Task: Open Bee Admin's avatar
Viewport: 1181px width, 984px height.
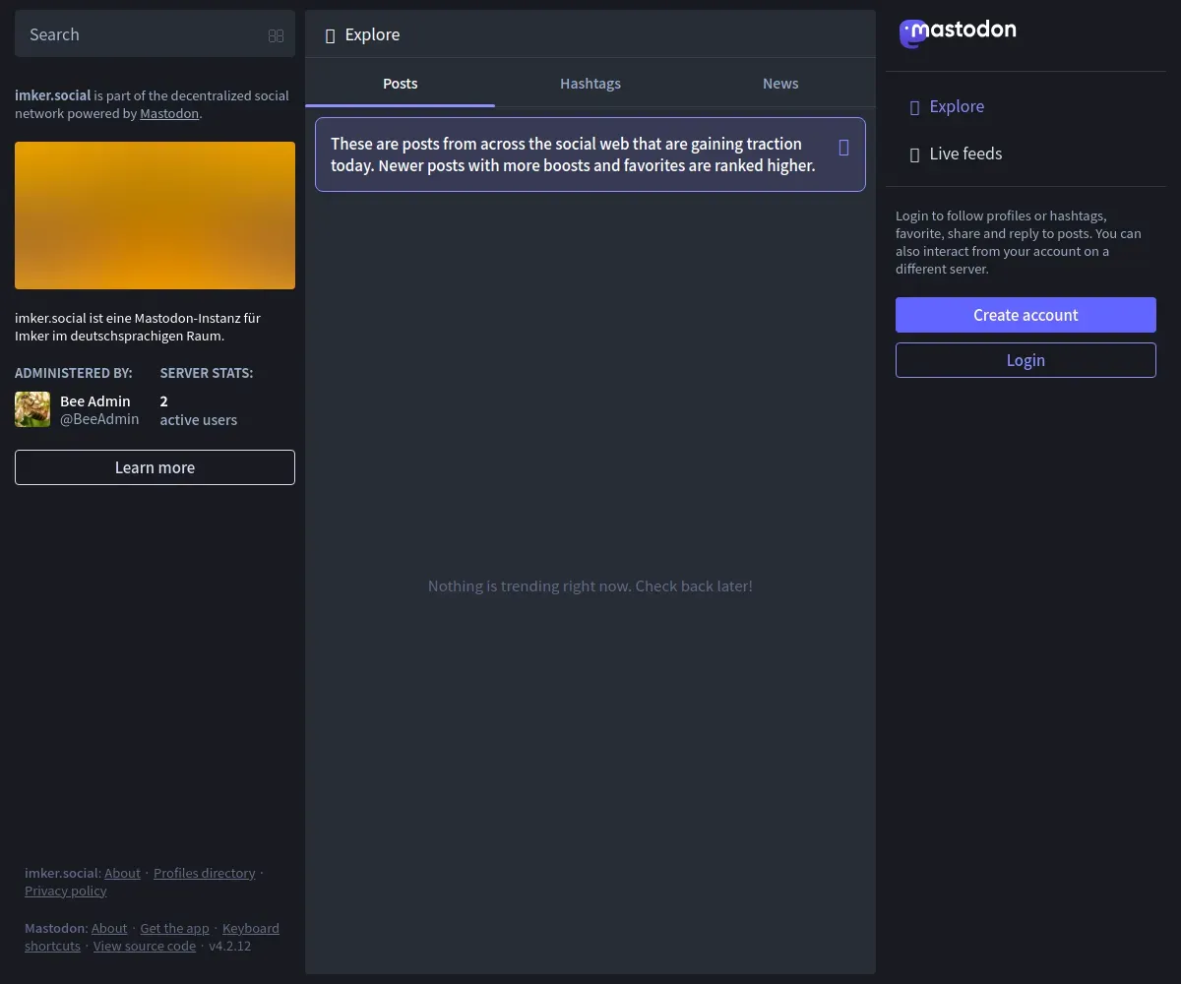Action: coord(32,409)
